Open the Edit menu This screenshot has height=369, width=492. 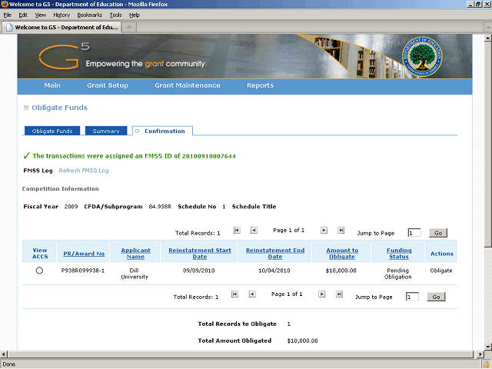click(x=23, y=15)
